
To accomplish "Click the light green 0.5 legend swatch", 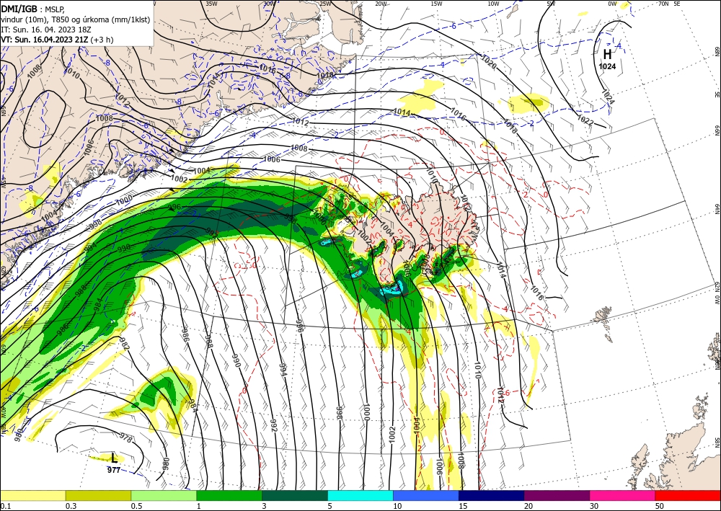I will pyautogui.click(x=164, y=495).
